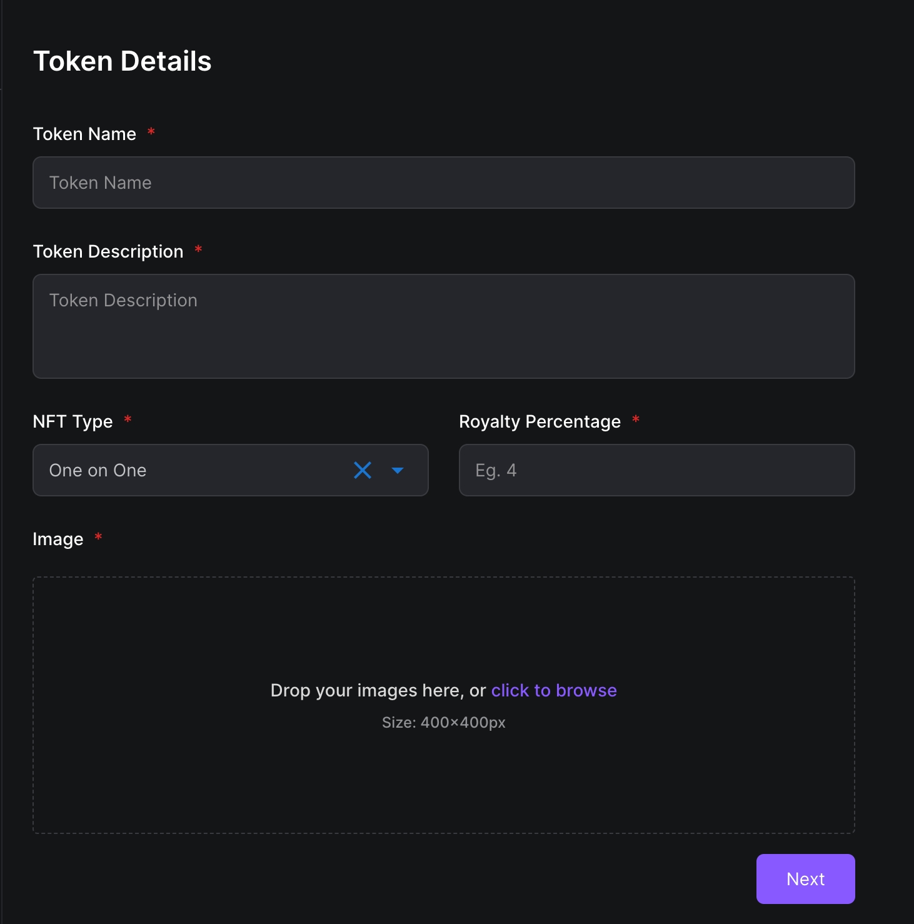Click the 'click to browse' link
The width and height of the screenshot is (914, 924).
[554, 690]
